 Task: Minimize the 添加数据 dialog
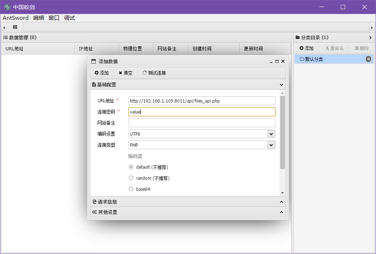(271, 61)
